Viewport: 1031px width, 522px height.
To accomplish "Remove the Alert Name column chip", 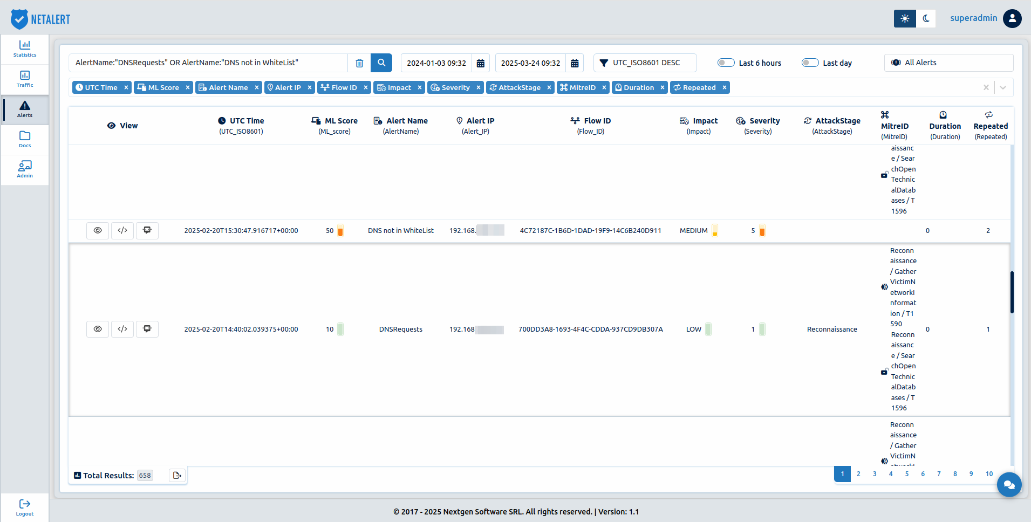I will pos(257,87).
